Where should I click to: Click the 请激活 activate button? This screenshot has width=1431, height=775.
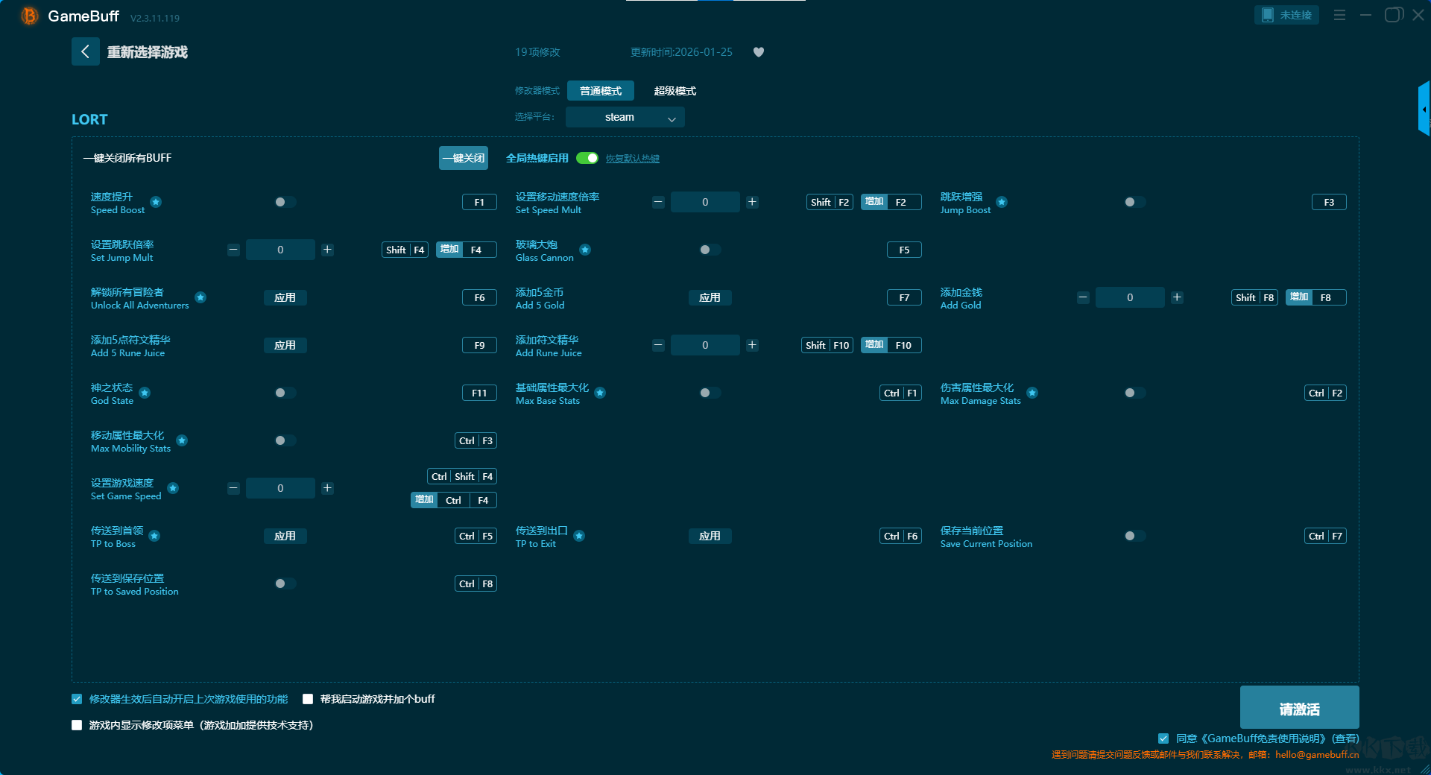click(1299, 708)
